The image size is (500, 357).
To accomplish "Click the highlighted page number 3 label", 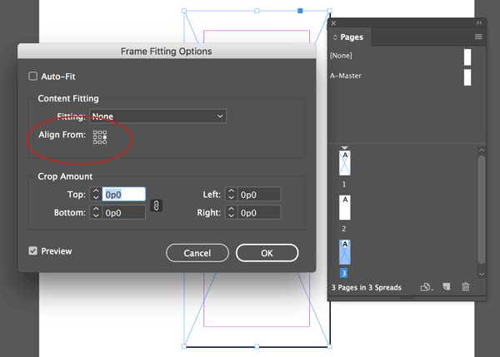I will [343, 273].
